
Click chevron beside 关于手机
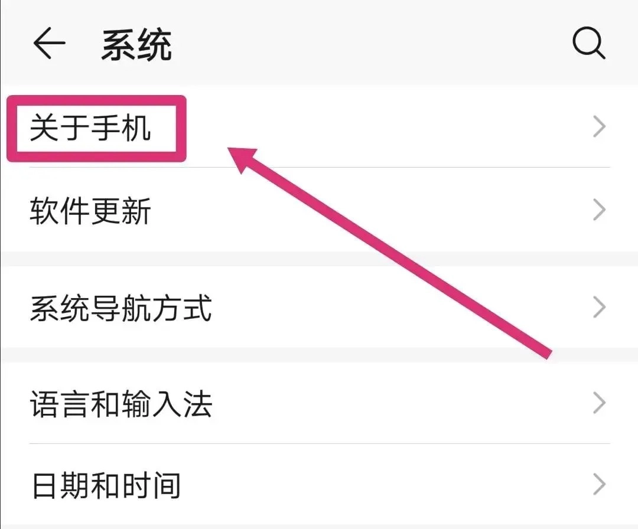pos(600,127)
